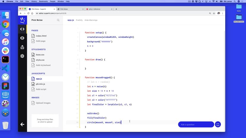Click Prettify to format the code

[x=79, y=20]
